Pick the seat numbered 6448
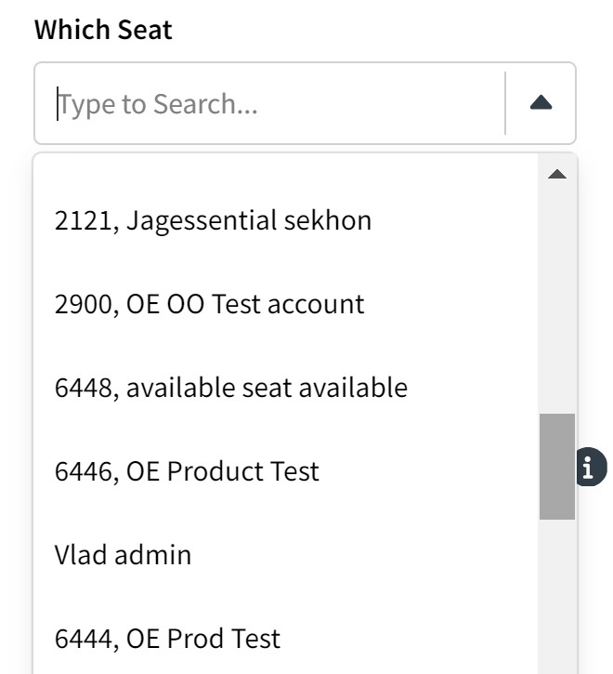The width and height of the screenshot is (613, 674). click(x=230, y=387)
